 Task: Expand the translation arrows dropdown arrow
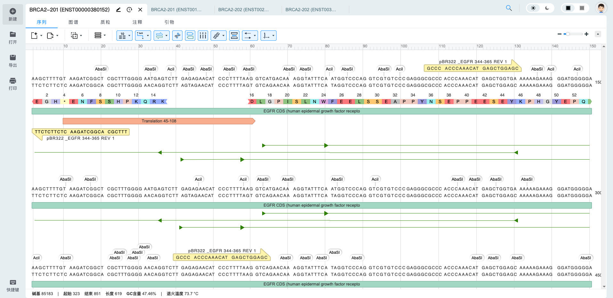(166, 36)
